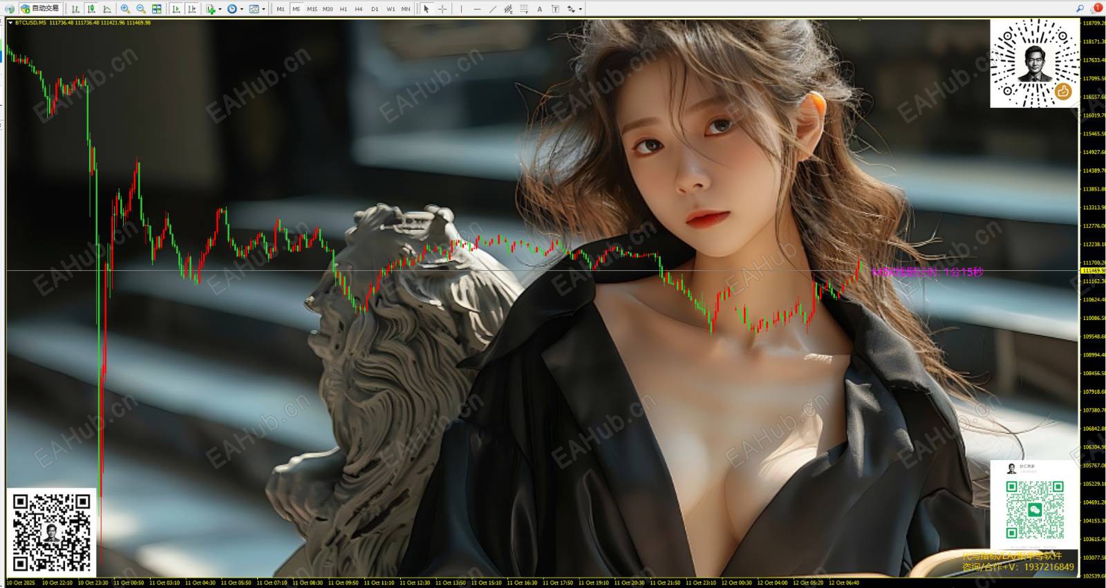
Task: Select the text label tool
Action: pyautogui.click(x=556, y=9)
